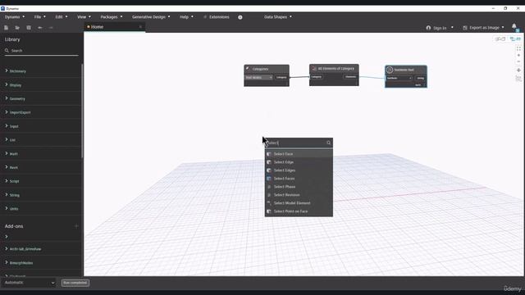Open the Help menu
This screenshot has height=295, width=525.
coord(186,16)
